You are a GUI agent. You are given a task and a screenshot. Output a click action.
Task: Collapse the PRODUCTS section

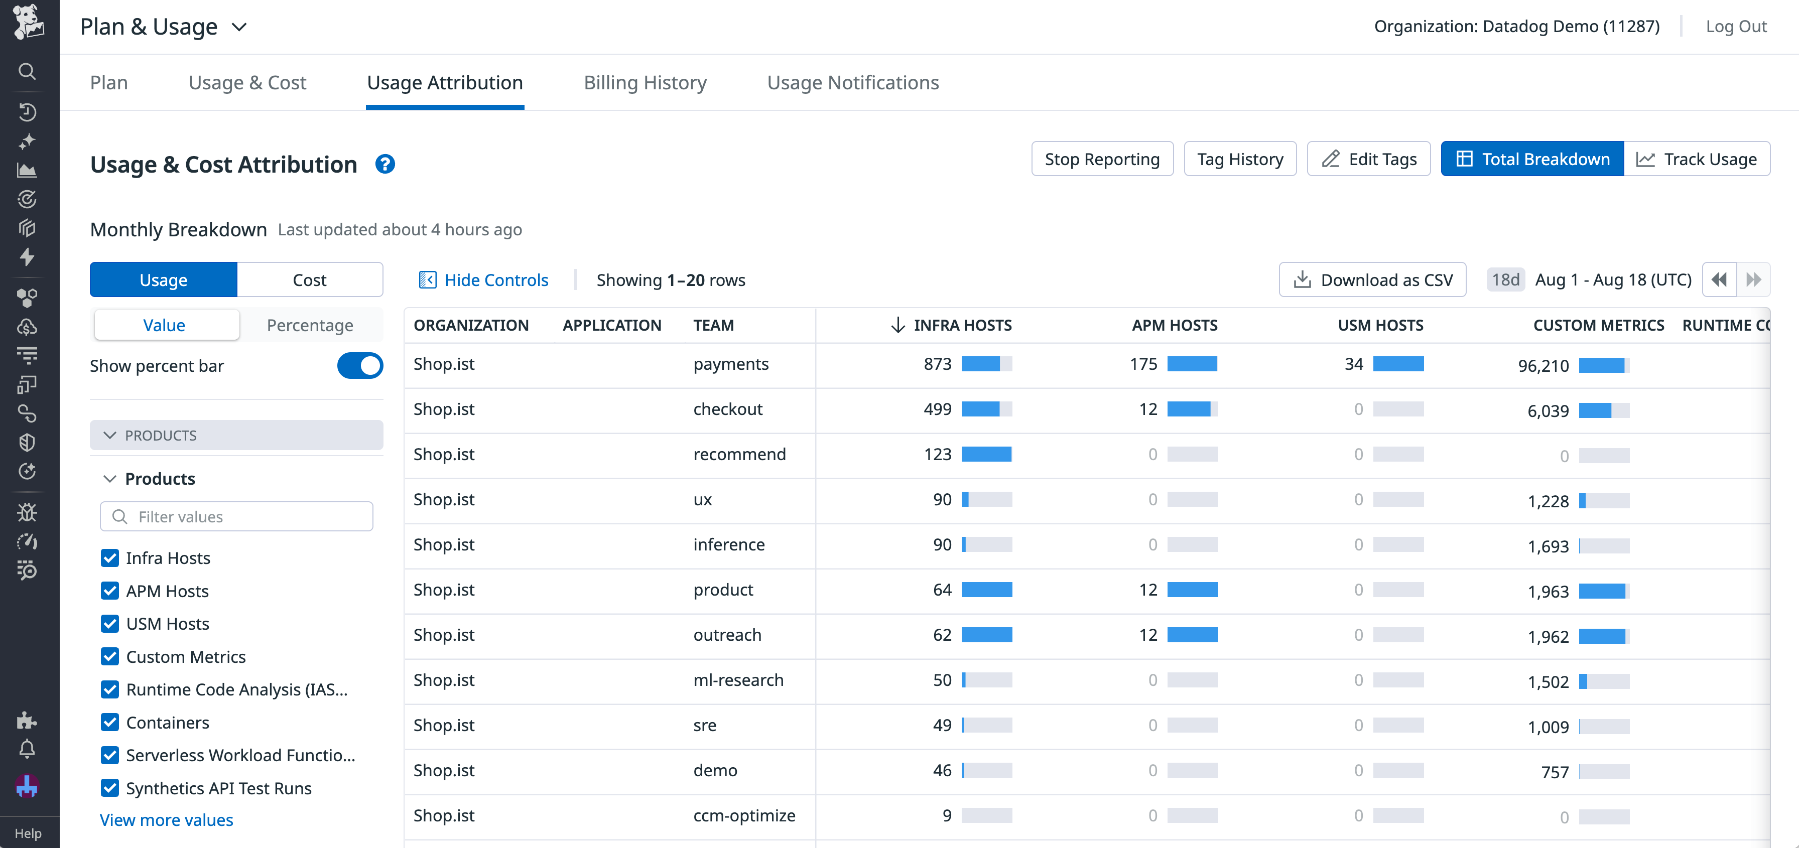pyautogui.click(x=109, y=435)
